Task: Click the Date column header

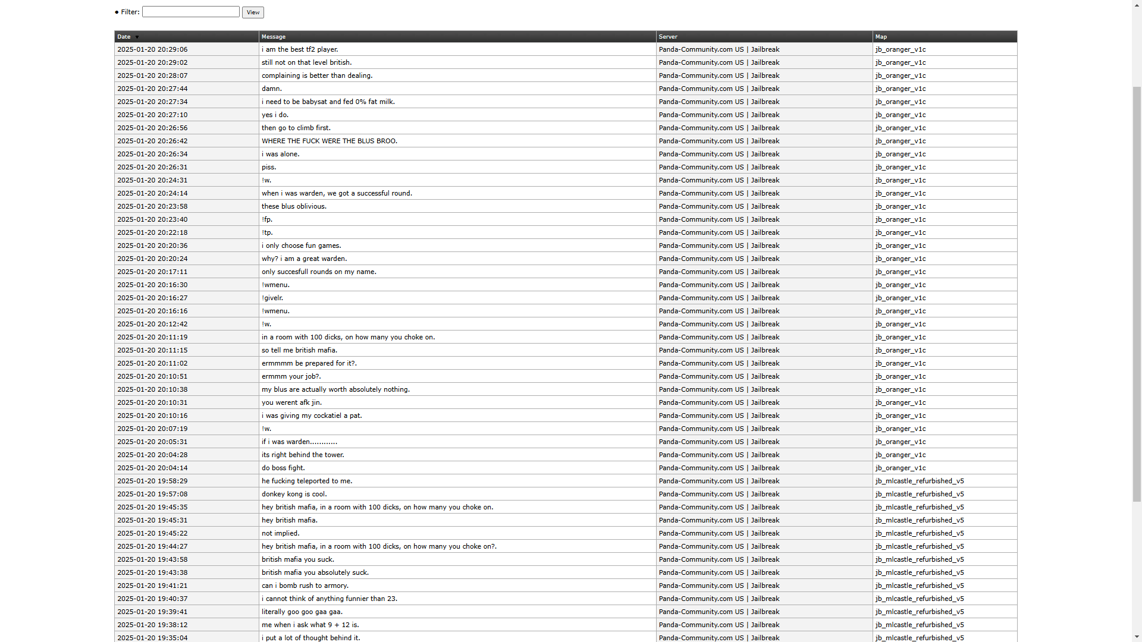Action: (x=123, y=37)
